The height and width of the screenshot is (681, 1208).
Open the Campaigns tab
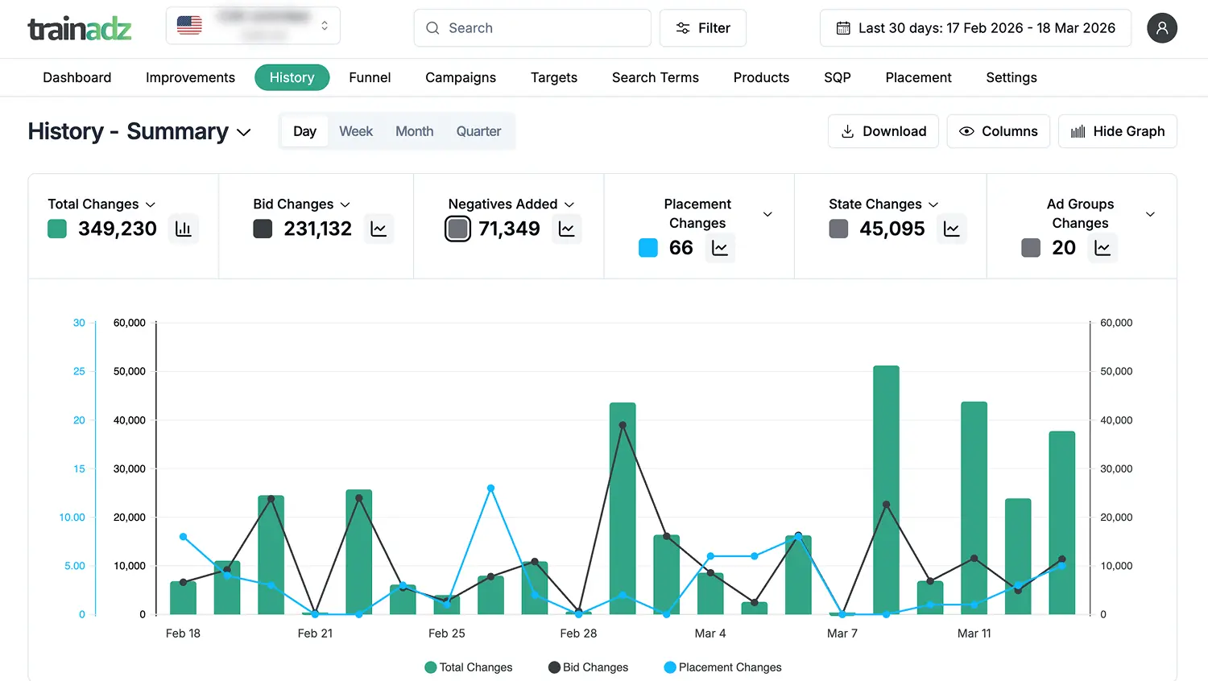pos(460,77)
